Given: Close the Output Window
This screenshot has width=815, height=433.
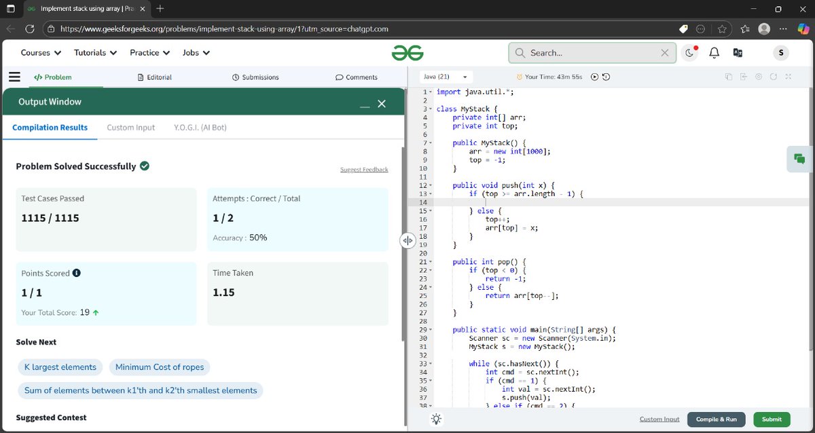Looking at the screenshot, I should (382, 103).
